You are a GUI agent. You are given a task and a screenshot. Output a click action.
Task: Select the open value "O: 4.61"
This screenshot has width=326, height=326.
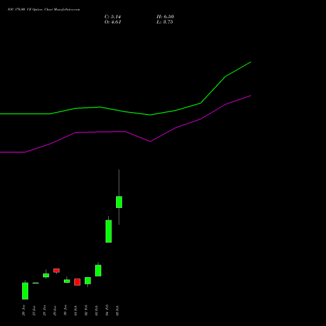(113, 22)
